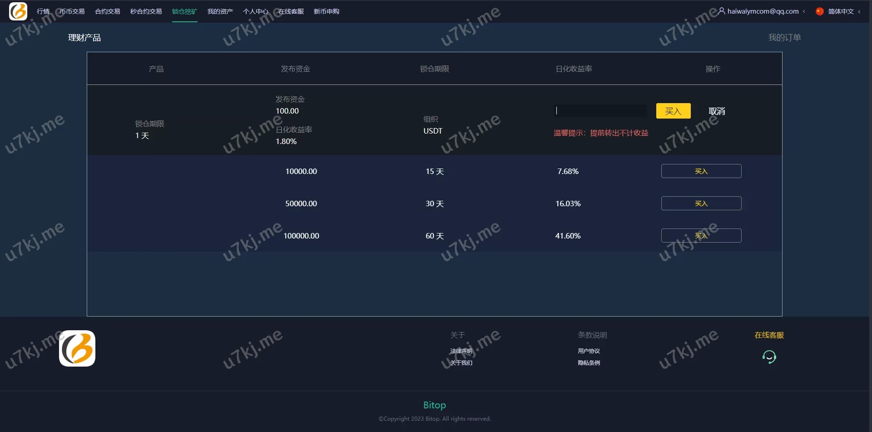
Task: Buy the 15 天 7.68% product
Action: point(701,171)
